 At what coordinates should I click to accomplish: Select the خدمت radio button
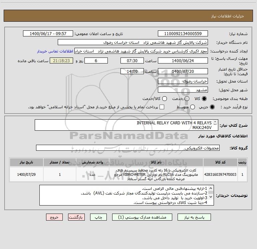point(187,99)
